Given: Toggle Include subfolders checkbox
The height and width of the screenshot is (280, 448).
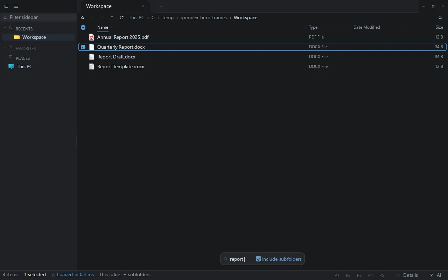Looking at the screenshot, I should 258,259.
